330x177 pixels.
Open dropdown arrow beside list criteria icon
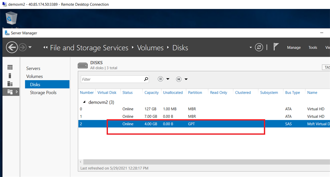(168, 79)
